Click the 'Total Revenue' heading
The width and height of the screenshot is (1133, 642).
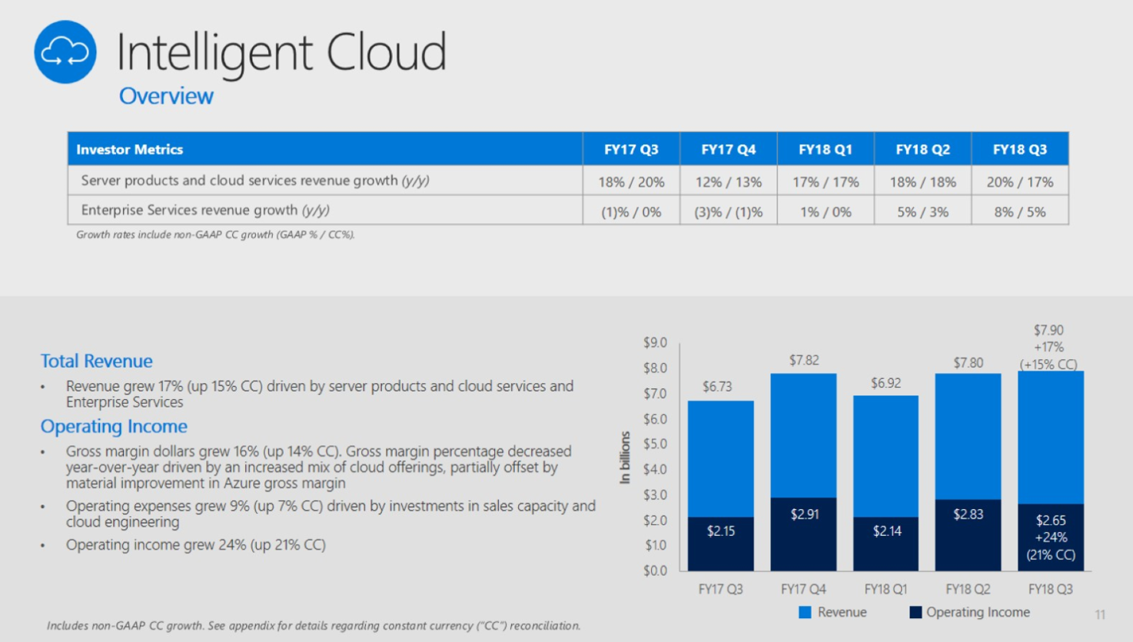coord(96,361)
